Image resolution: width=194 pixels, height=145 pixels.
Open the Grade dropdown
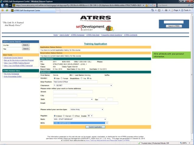point(90,116)
